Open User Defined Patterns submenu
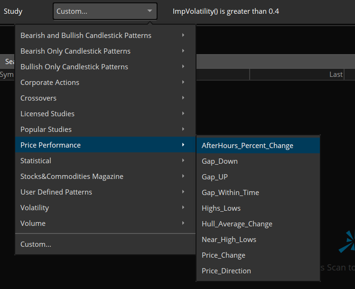 click(105, 192)
